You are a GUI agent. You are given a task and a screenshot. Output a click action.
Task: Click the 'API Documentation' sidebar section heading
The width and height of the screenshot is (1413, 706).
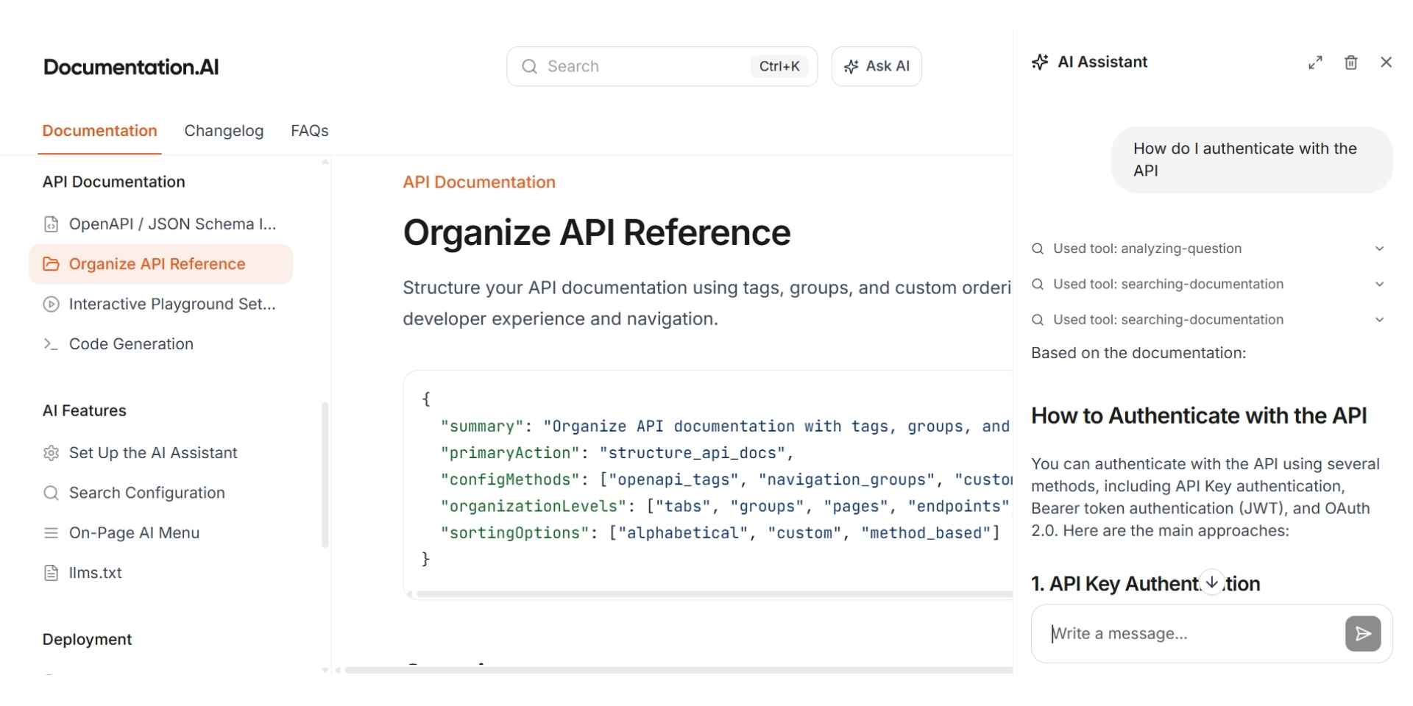click(114, 182)
